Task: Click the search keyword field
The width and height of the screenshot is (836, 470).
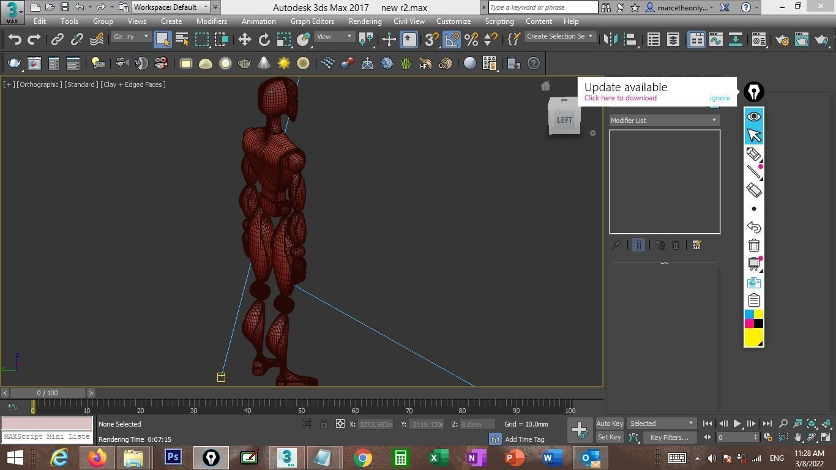Action: tap(543, 7)
